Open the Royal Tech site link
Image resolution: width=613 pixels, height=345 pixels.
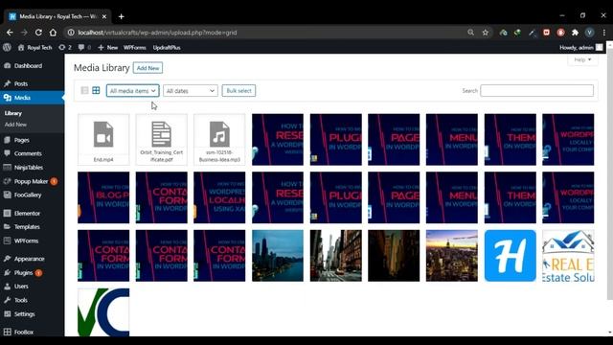(x=34, y=47)
